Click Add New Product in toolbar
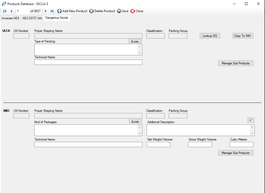 72,11
